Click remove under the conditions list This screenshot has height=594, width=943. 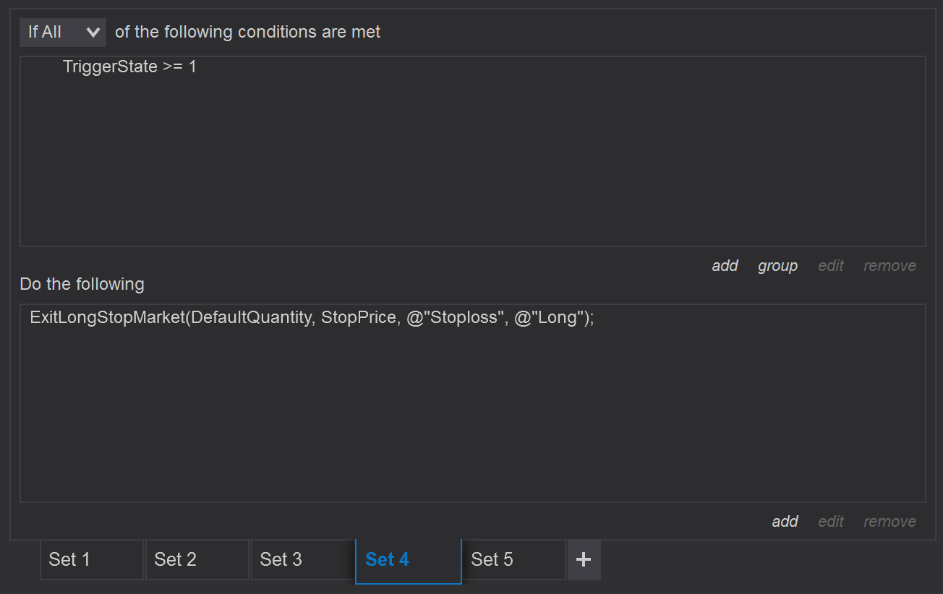889,266
